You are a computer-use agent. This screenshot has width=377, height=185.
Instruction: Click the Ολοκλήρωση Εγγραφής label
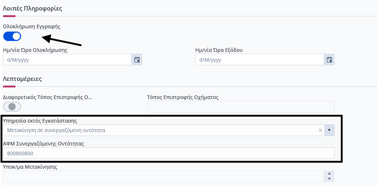pyautogui.click(x=32, y=26)
